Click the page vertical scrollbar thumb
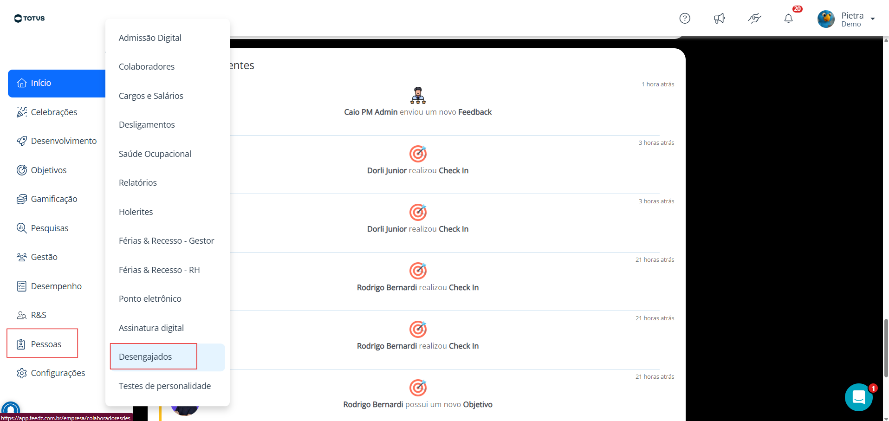The image size is (889, 421). [886, 348]
